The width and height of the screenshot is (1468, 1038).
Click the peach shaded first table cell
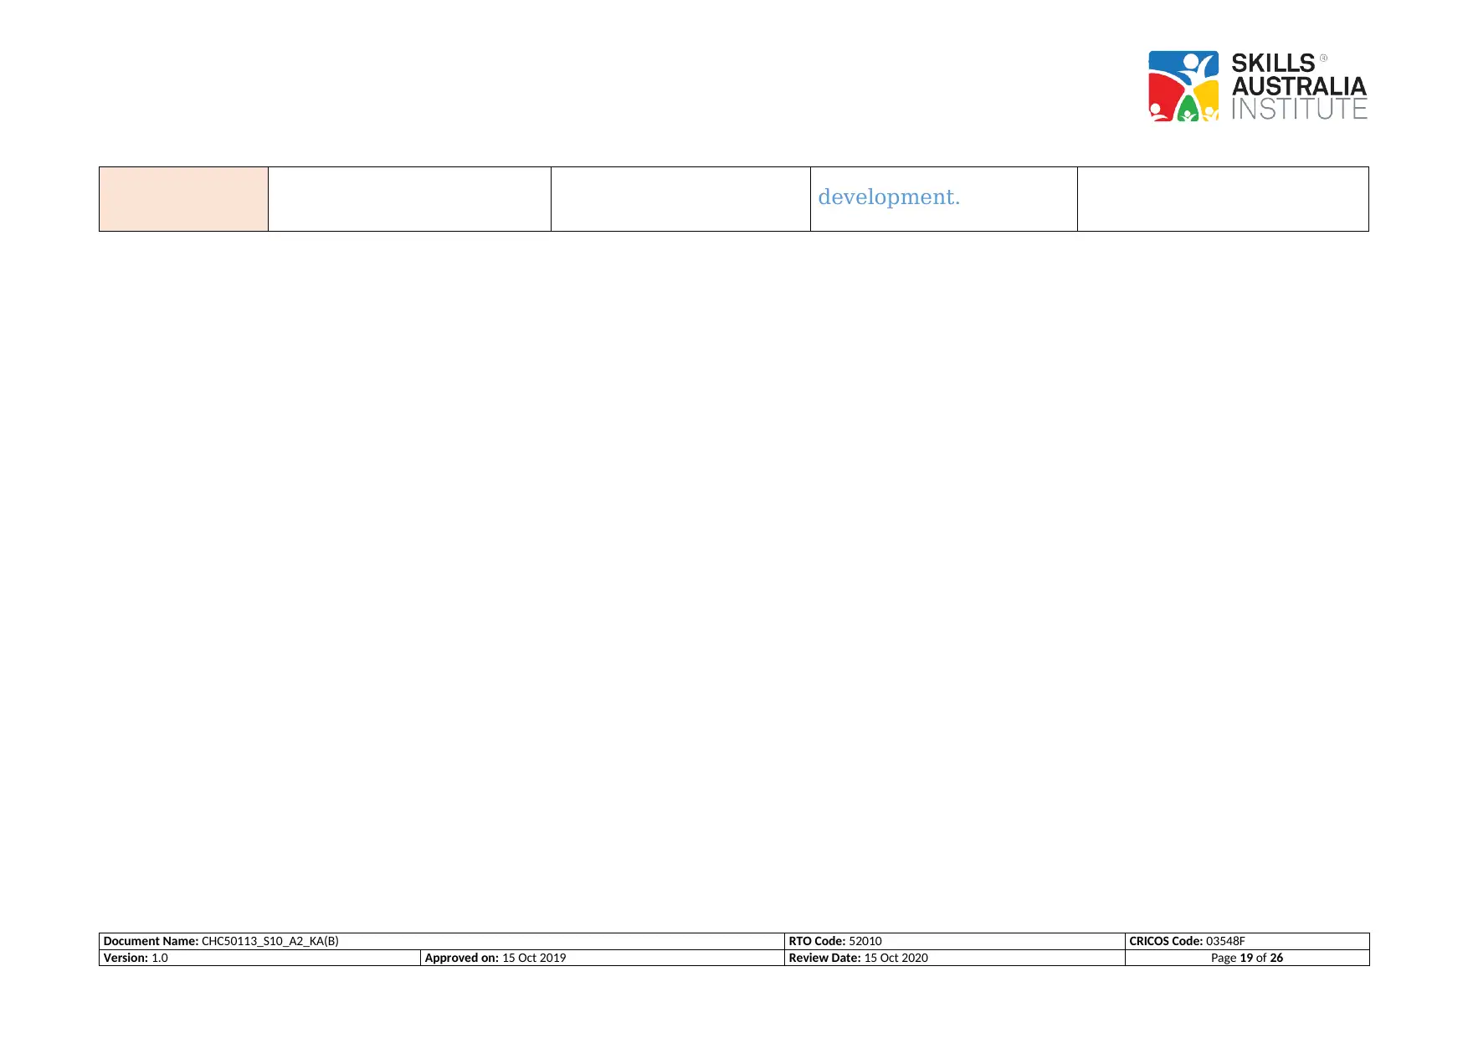tap(183, 199)
